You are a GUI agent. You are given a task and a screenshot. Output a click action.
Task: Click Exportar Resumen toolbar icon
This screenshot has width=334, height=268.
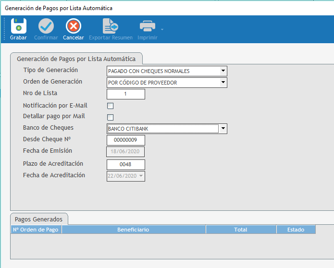[x=111, y=26]
